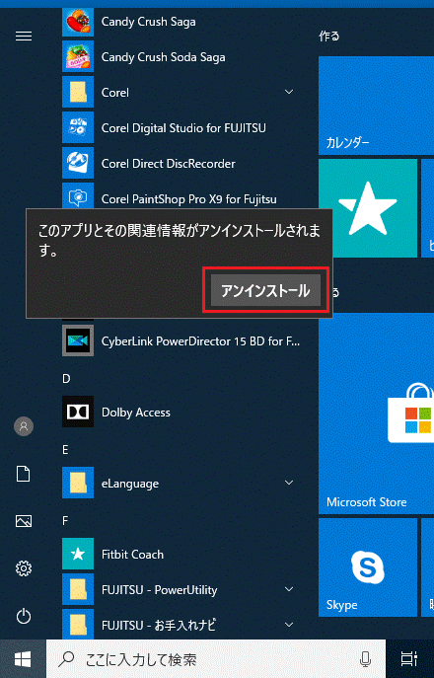Launch Candy Crush Saga app name
Image resolution: width=434 pixels, height=678 pixels.
[x=148, y=22]
